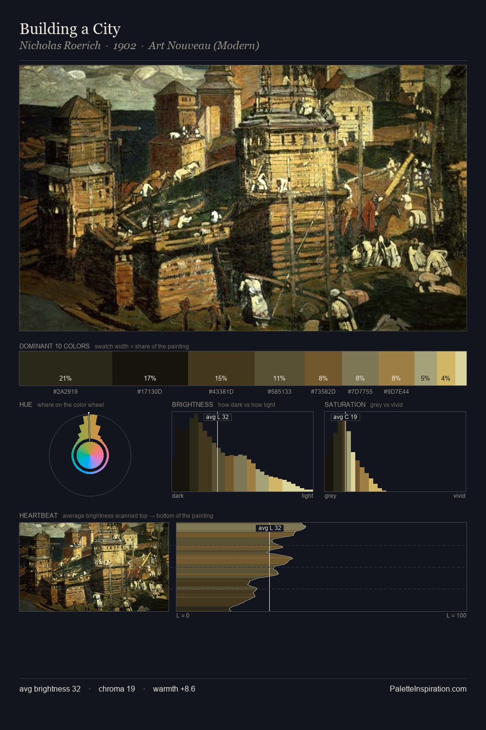Click the hex label #43381D
Screen dimensions: 486x730
point(221,392)
